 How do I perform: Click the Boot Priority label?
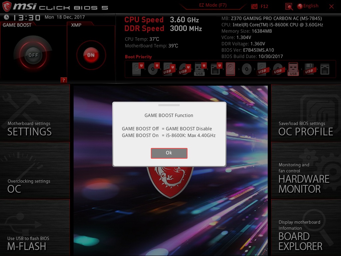[138, 57]
